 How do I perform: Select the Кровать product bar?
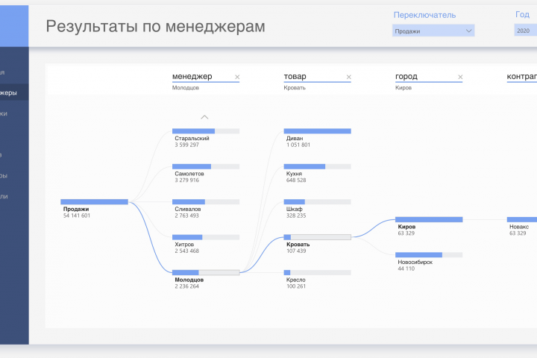point(318,237)
